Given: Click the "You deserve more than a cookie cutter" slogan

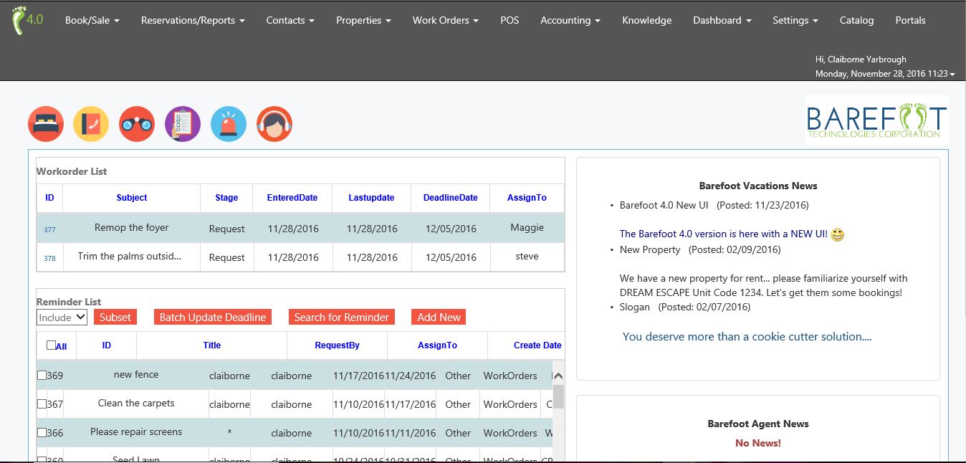Looking at the screenshot, I should [747, 336].
